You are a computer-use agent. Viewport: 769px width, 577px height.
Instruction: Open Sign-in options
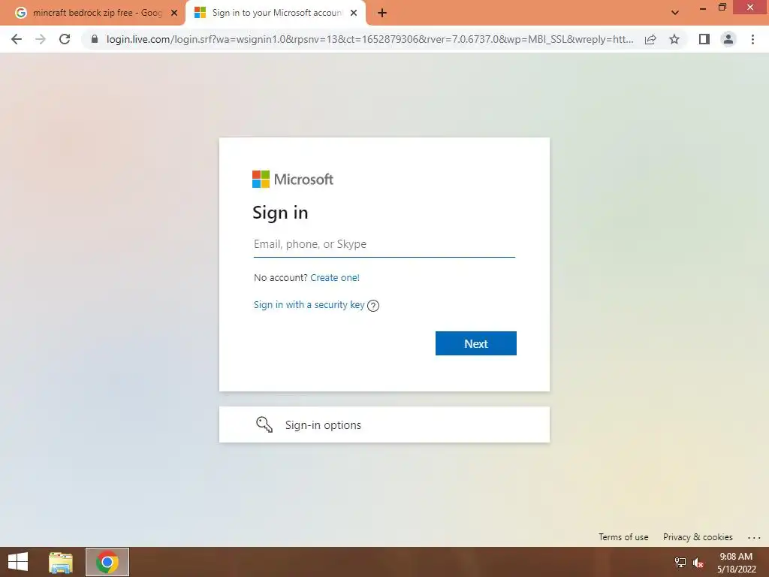pos(384,425)
